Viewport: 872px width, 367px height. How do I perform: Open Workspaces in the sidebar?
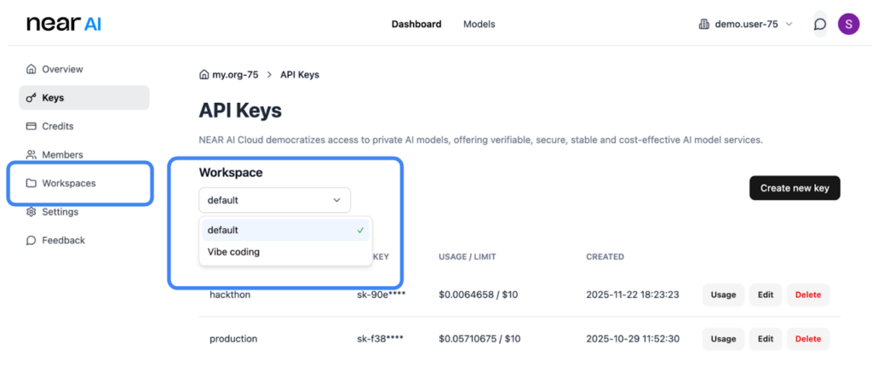tap(68, 183)
